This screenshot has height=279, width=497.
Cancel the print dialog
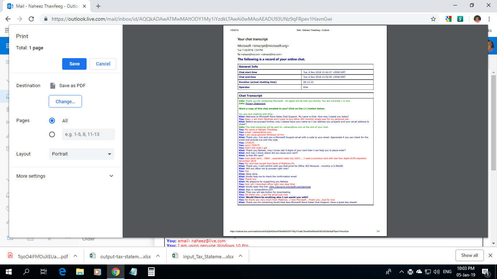tap(103, 64)
